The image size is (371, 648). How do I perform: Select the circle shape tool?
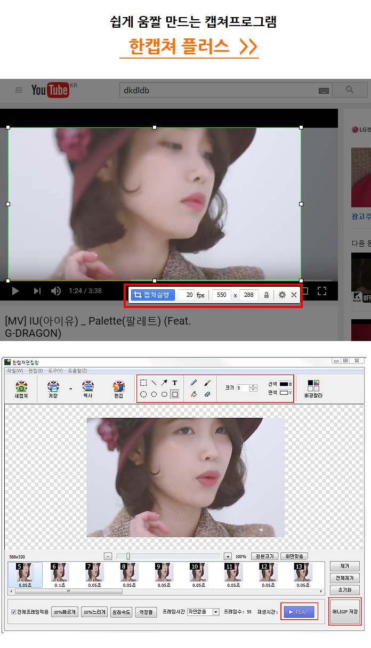coord(154,394)
